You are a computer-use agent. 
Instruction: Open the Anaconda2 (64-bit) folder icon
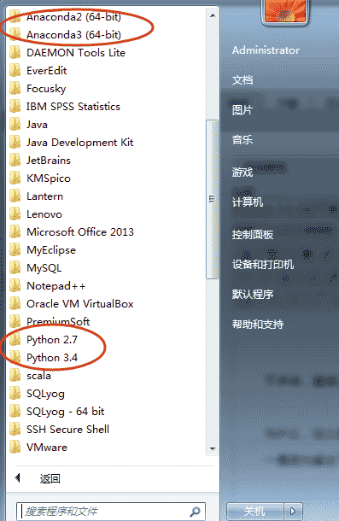(x=15, y=16)
